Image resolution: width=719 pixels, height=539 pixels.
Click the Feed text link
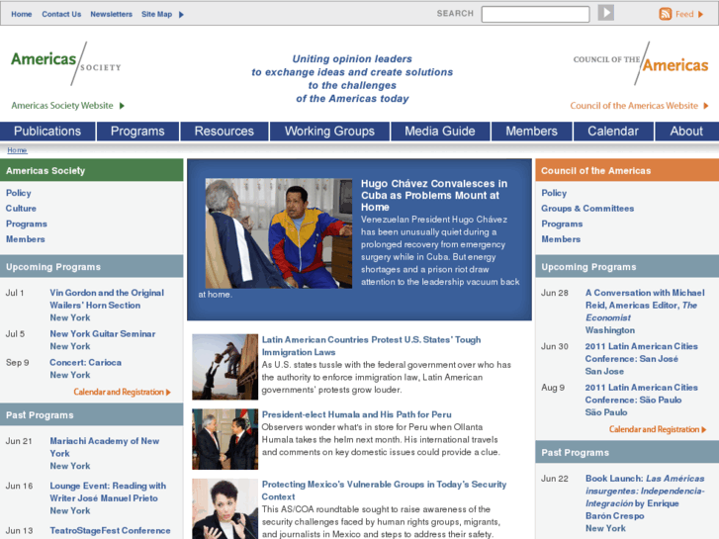point(684,14)
